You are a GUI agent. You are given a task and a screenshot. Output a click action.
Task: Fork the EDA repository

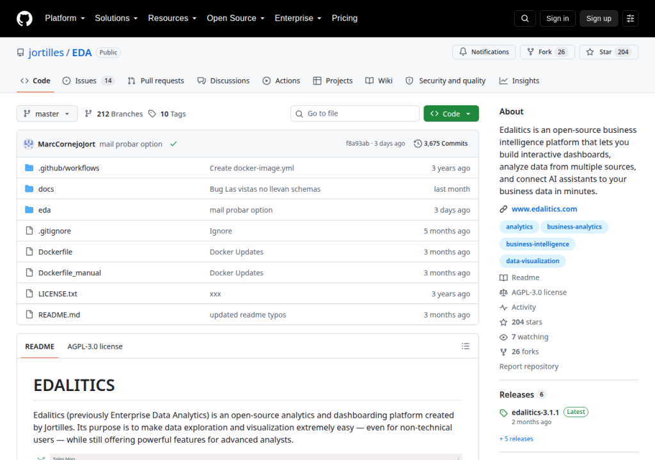click(x=548, y=52)
